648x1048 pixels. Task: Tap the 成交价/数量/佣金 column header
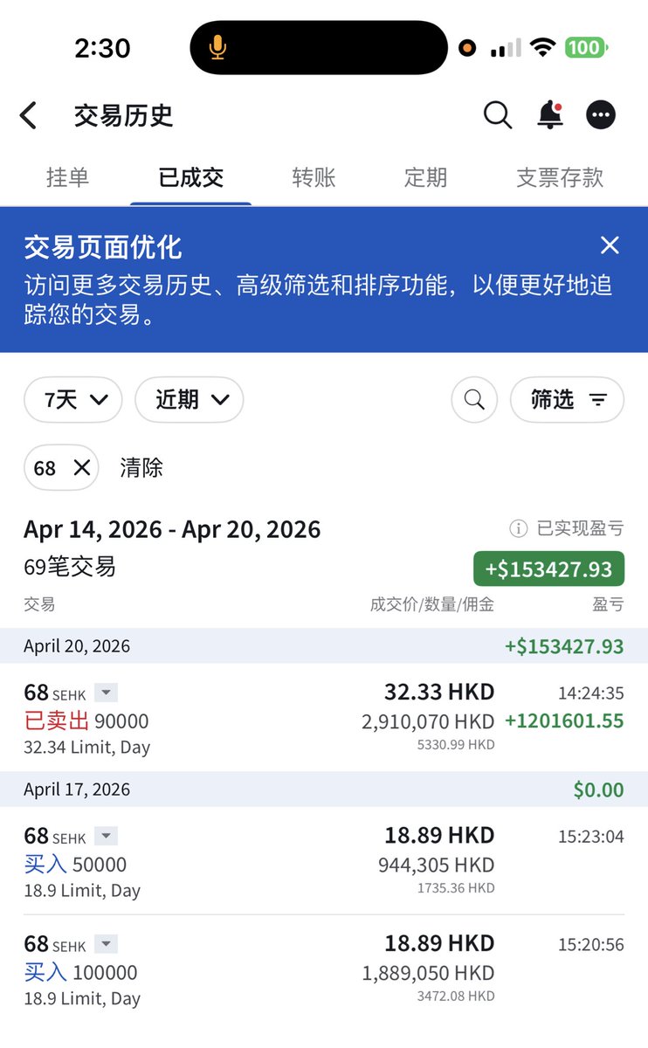pyautogui.click(x=432, y=604)
